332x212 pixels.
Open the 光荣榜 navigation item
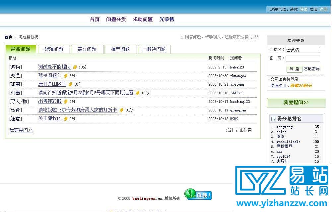[x=166, y=20]
